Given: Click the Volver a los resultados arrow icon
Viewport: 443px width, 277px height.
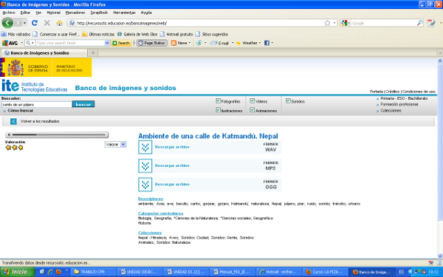Looking at the screenshot, I should (x=13, y=121).
